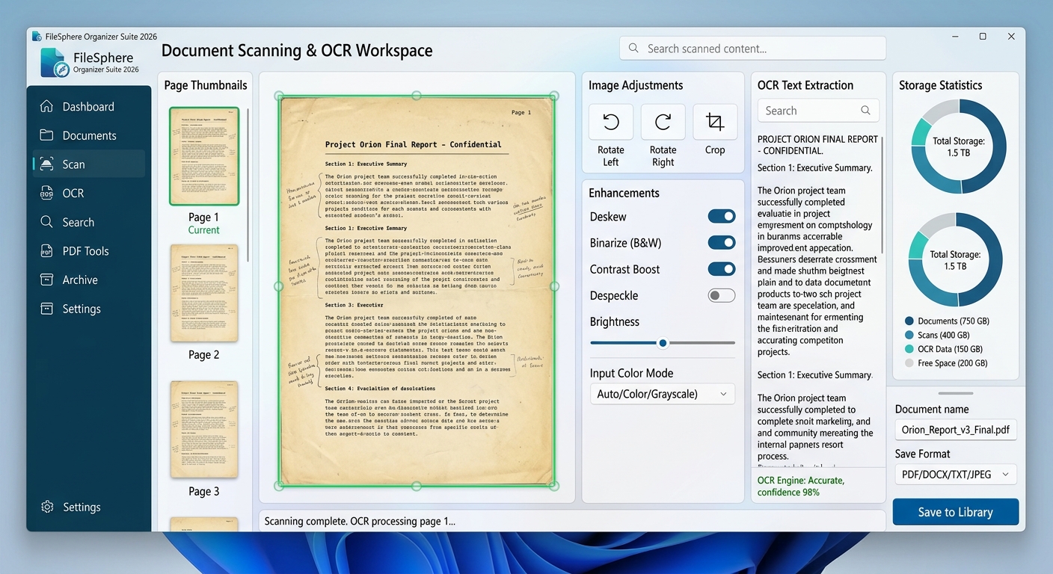The width and height of the screenshot is (1053, 574).
Task: Click the 'Current' label under Page 1
Action: (x=204, y=230)
